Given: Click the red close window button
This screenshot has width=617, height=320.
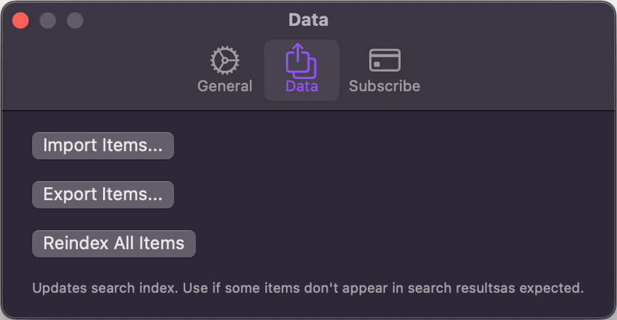Looking at the screenshot, I should click(x=20, y=20).
